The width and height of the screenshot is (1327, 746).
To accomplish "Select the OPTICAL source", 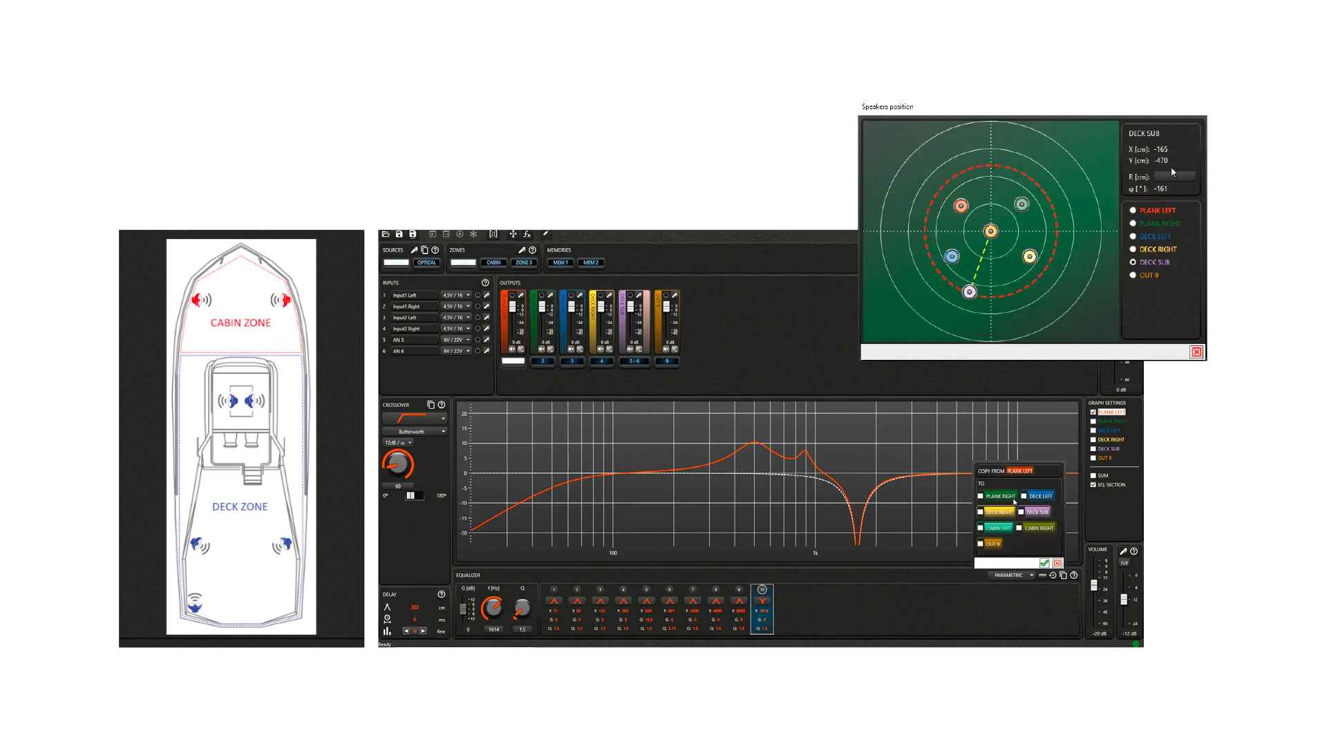I will pos(426,262).
